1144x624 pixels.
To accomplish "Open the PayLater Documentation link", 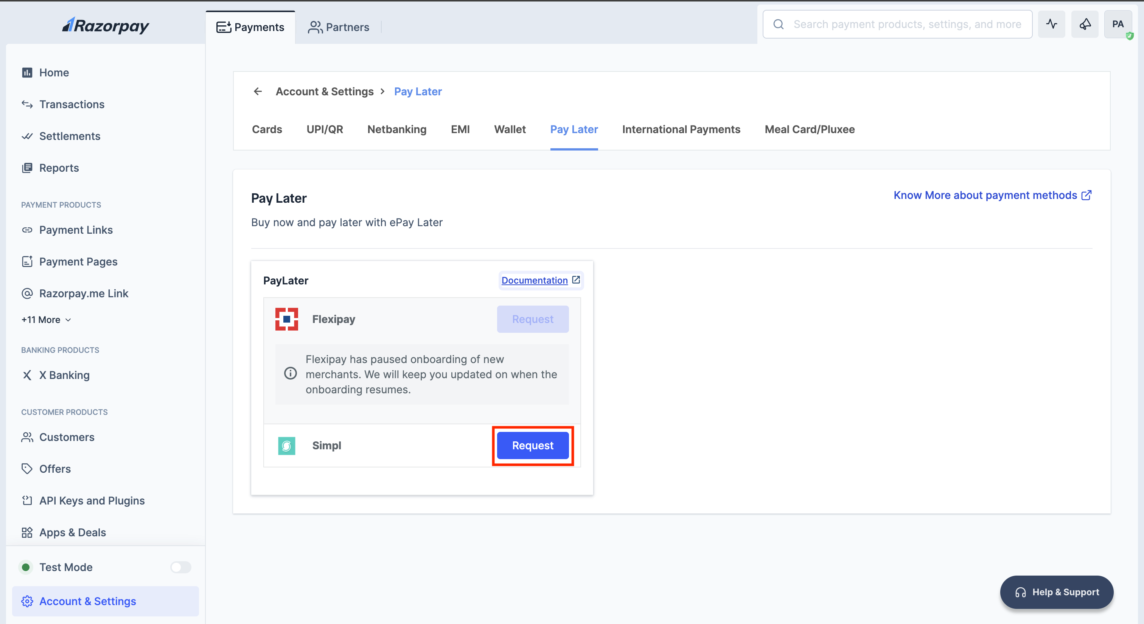I will [541, 281].
